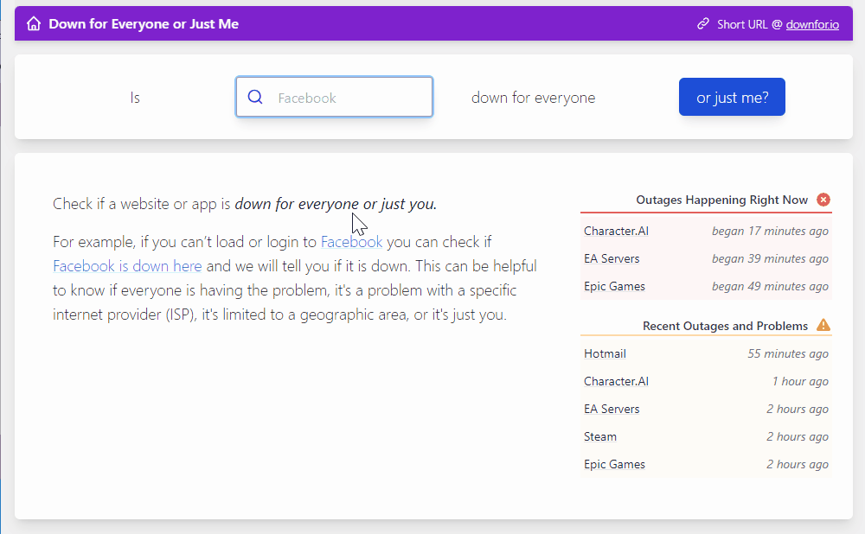Click the 'or just me?' button

[x=732, y=97]
